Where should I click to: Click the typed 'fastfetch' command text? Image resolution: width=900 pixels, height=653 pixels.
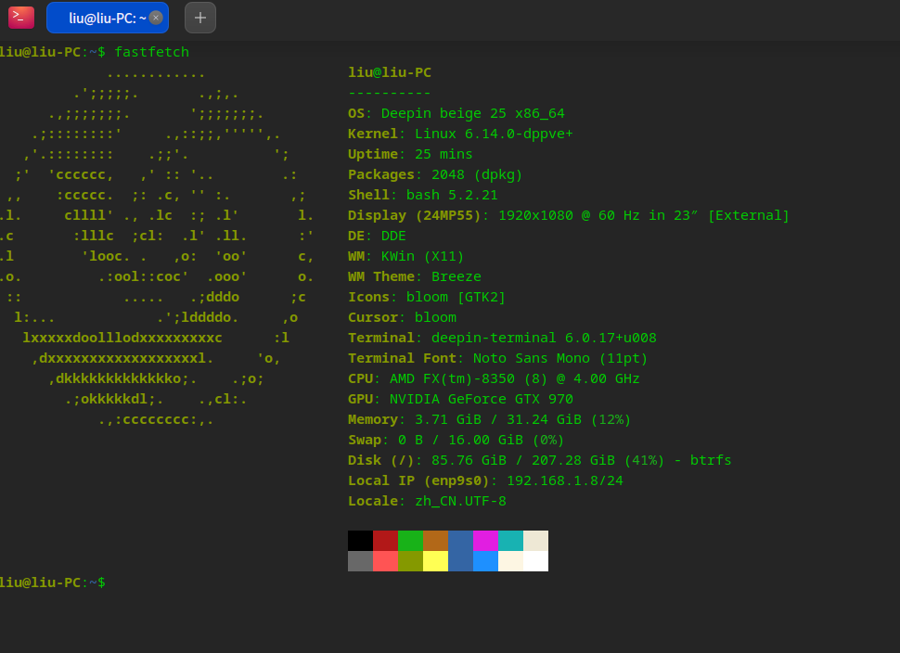[x=151, y=52]
